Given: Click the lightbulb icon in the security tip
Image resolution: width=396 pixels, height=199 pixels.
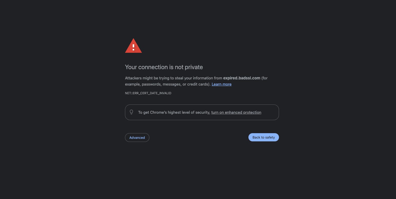Looking at the screenshot, I should click(x=131, y=112).
